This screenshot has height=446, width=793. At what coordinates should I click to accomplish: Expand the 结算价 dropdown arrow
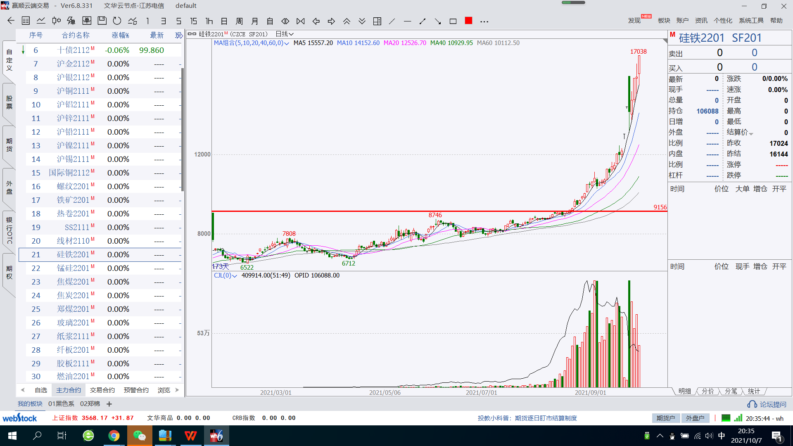(751, 134)
